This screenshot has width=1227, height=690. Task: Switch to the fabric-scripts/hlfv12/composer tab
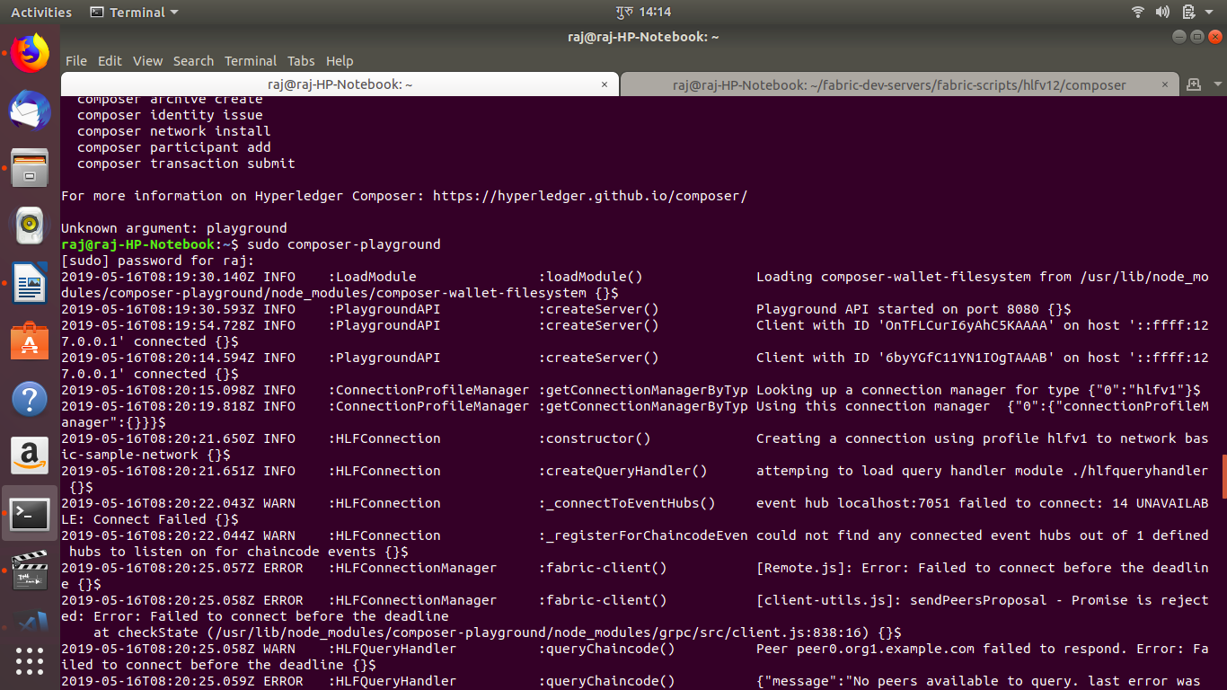click(x=899, y=84)
